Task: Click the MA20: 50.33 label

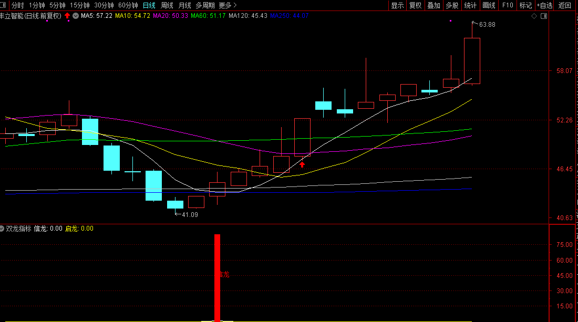Action: (170, 16)
